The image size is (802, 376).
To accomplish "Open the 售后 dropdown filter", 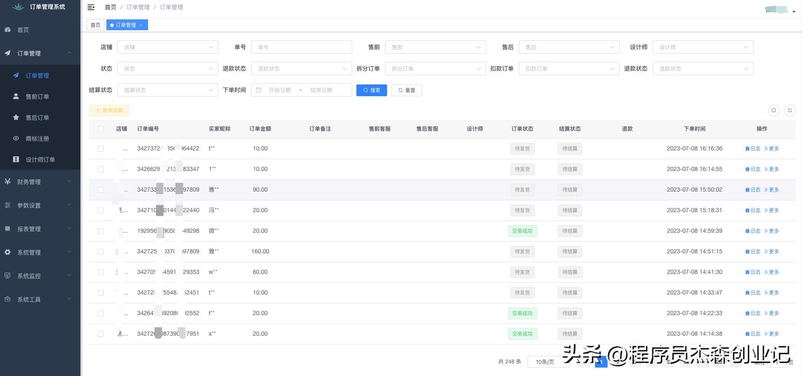I will tap(569, 47).
